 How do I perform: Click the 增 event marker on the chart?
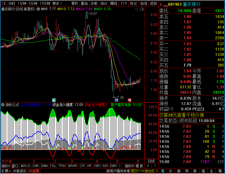click(x=129, y=100)
